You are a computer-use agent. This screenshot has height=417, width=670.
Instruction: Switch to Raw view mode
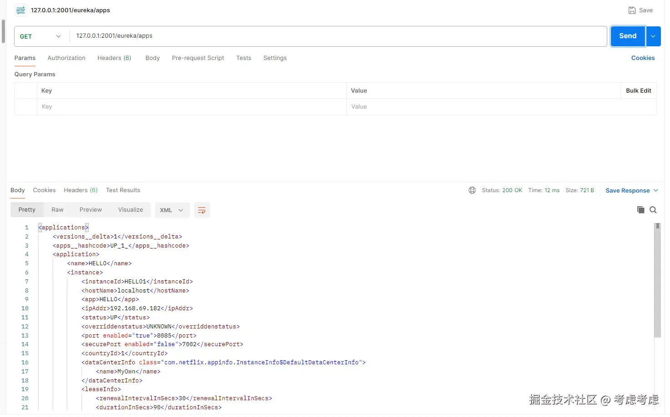[x=57, y=210]
